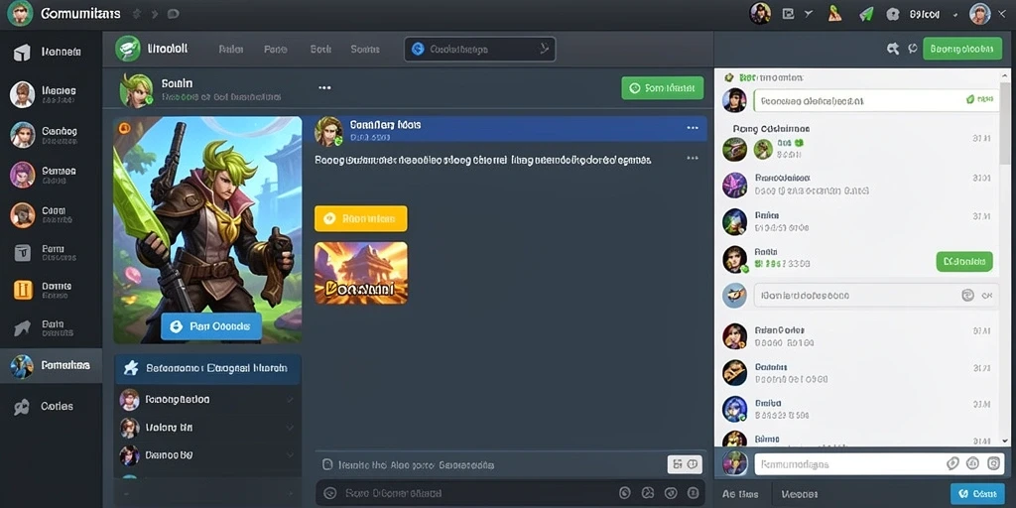Image resolution: width=1016 pixels, height=508 pixels.
Task: Expand chevron on first member row in left list
Action: pyautogui.click(x=290, y=400)
